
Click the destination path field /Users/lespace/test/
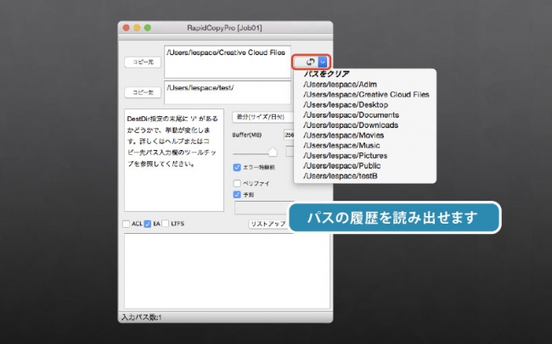(x=228, y=92)
